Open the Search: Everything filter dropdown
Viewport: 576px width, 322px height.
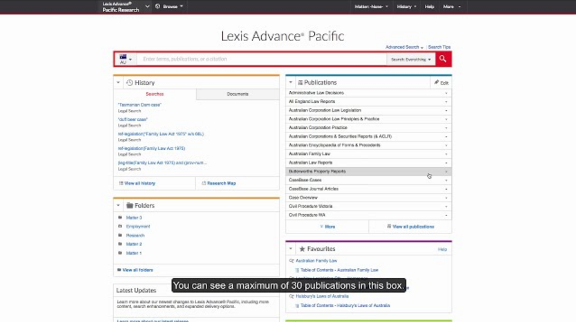click(x=410, y=59)
